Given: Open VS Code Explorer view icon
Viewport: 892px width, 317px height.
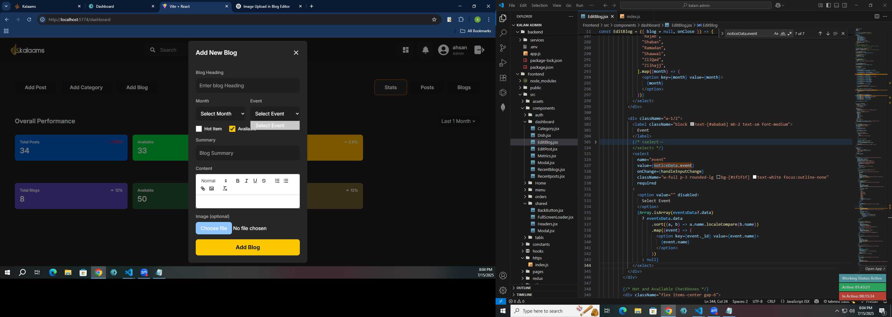Looking at the screenshot, I should coord(503,18).
